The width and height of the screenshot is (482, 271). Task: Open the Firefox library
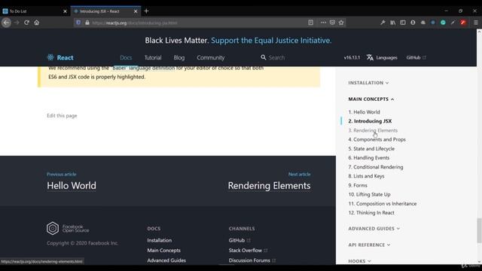pyautogui.click(x=393, y=23)
